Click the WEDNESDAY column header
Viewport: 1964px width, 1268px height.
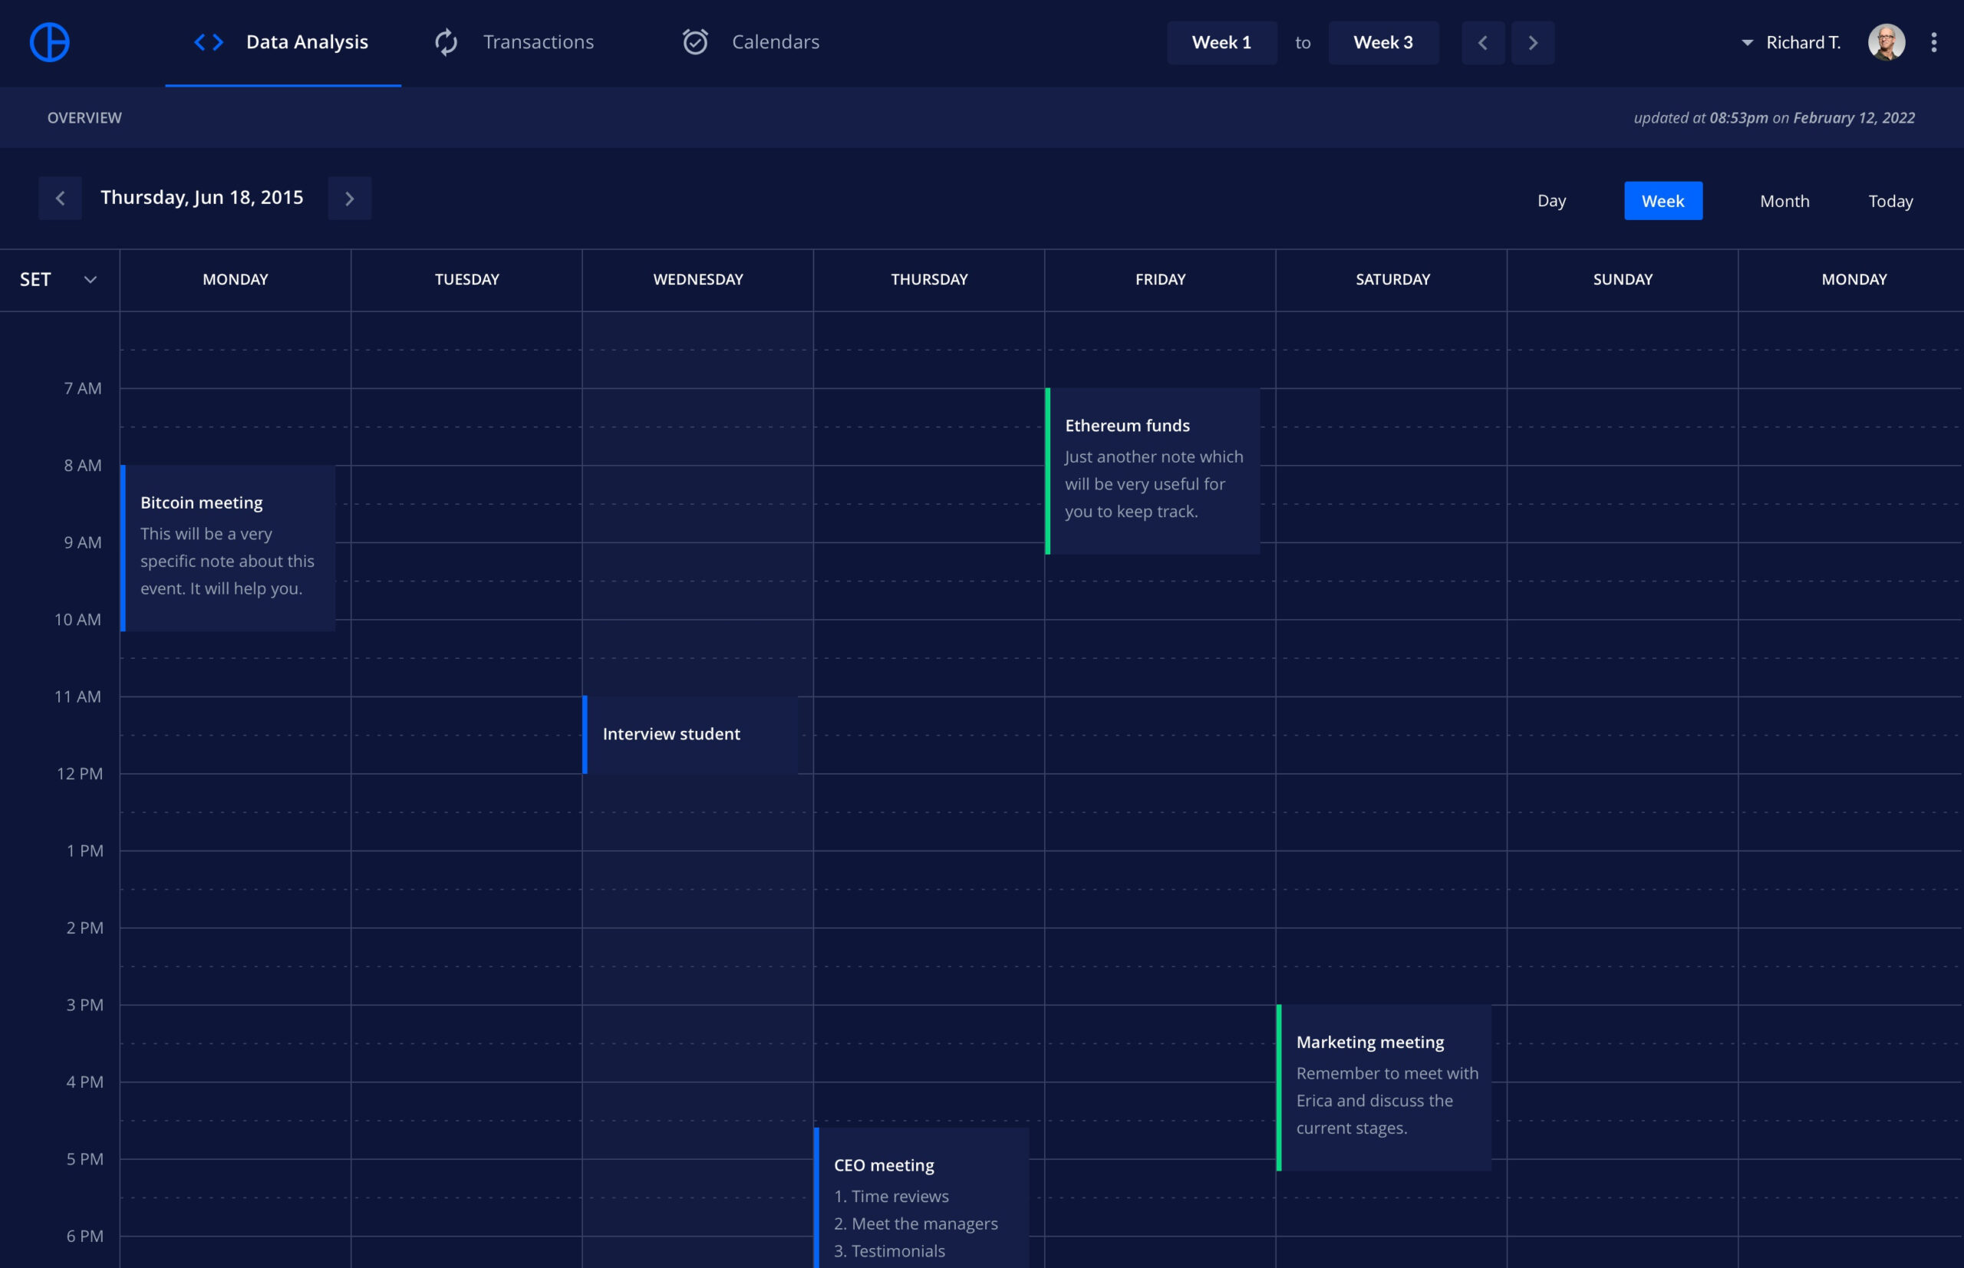click(698, 280)
